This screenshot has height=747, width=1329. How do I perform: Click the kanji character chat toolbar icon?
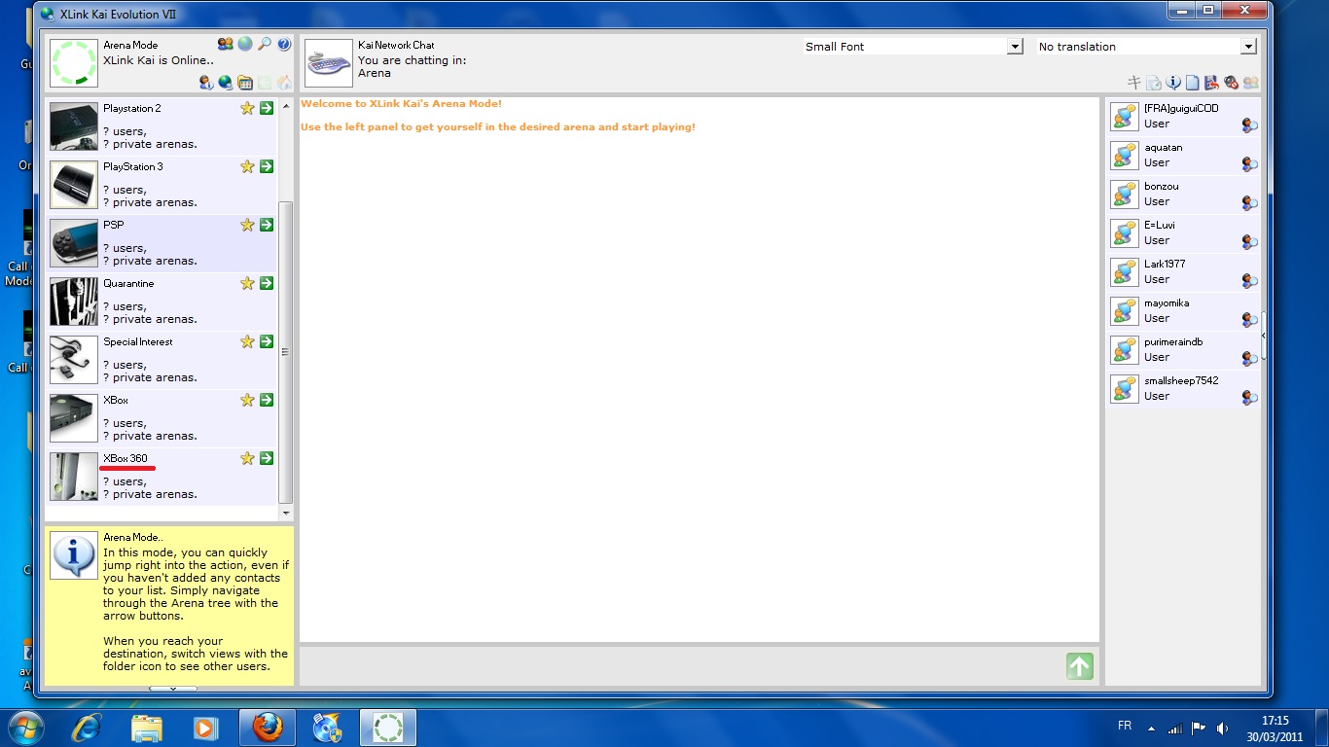[1134, 83]
